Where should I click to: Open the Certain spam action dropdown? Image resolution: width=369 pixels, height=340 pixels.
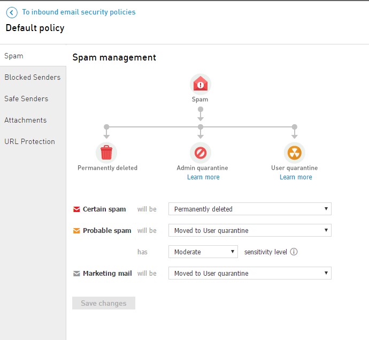tap(250, 209)
